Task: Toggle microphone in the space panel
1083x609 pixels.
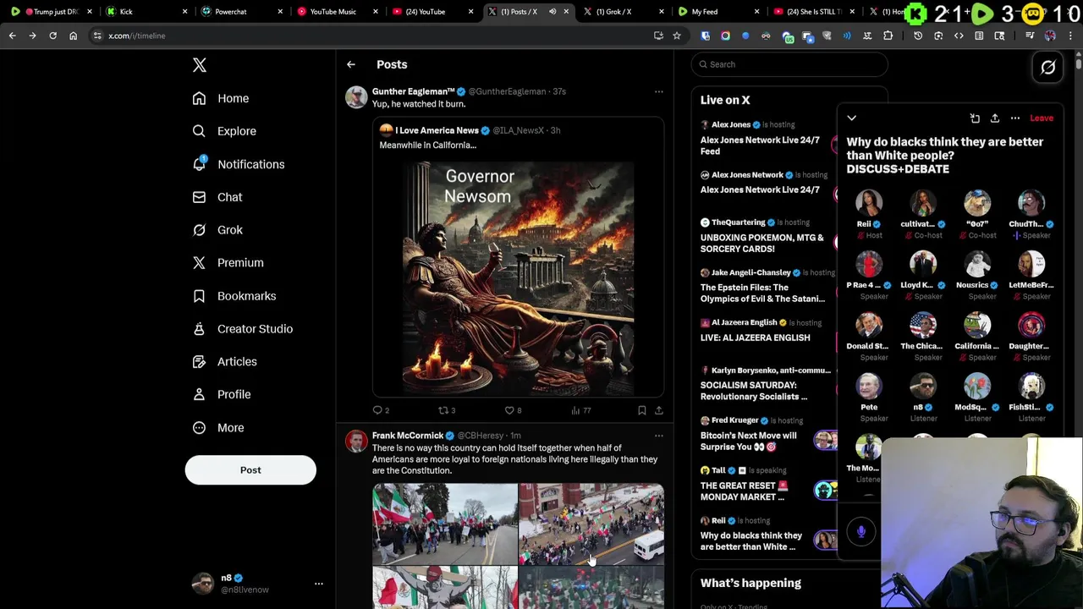Action: 861,531
